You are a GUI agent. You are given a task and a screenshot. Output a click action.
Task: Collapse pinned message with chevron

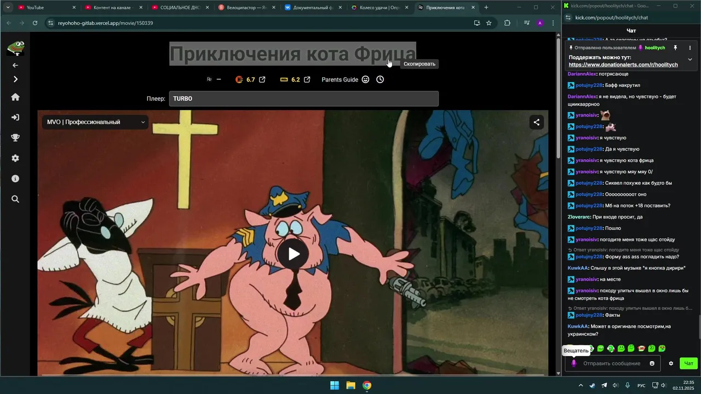click(x=690, y=59)
